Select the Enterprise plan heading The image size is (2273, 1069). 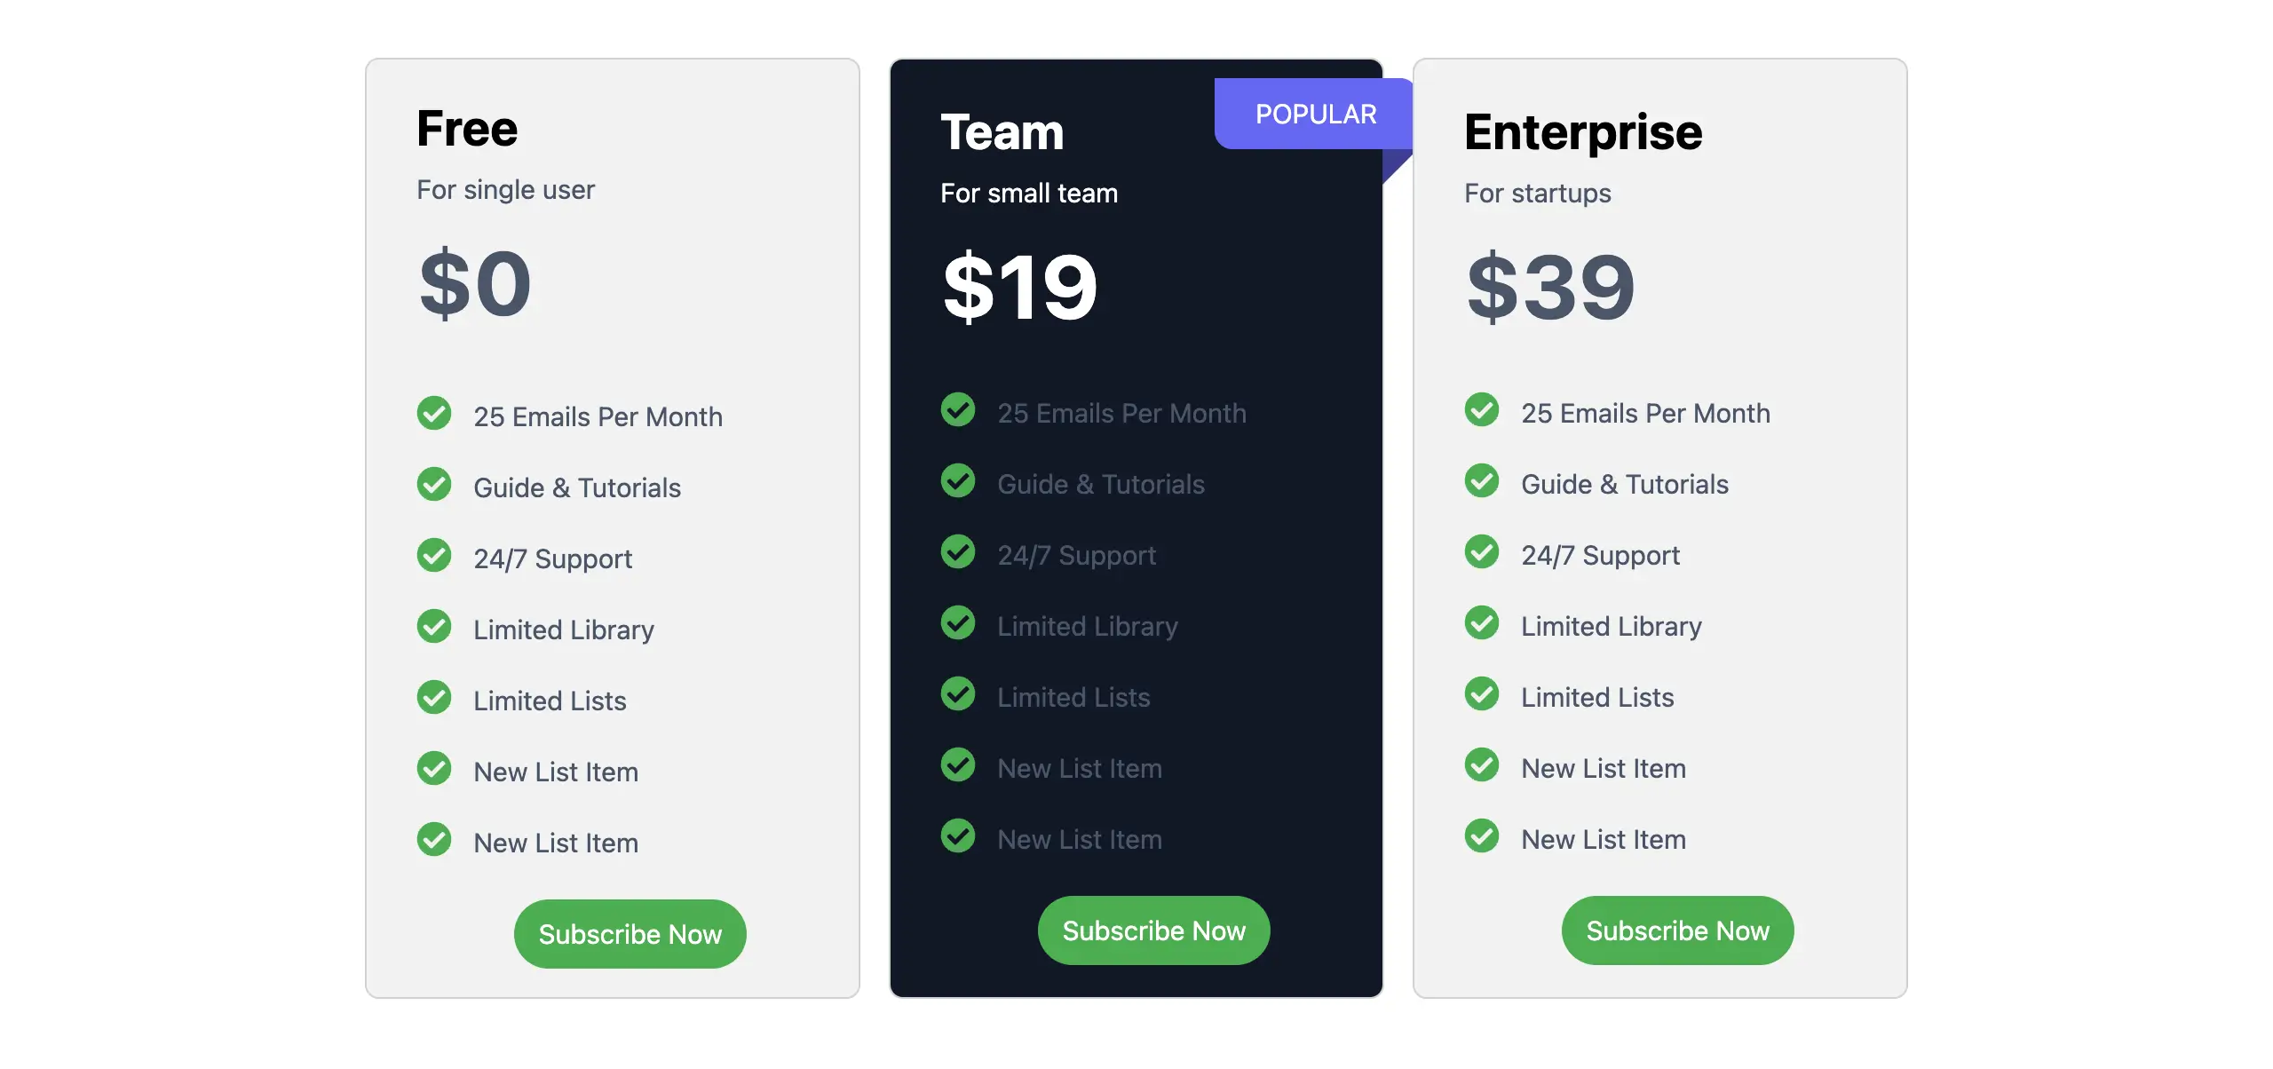tap(1583, 131)
